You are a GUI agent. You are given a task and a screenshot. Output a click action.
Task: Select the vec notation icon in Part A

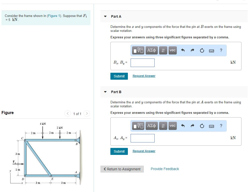172,50
